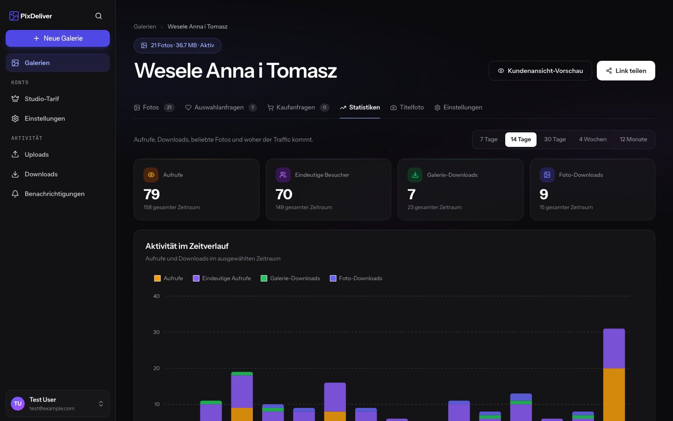Switch to the Auswahlanfragen tab
Screen dimensions: 673x421
coord(221,108)
